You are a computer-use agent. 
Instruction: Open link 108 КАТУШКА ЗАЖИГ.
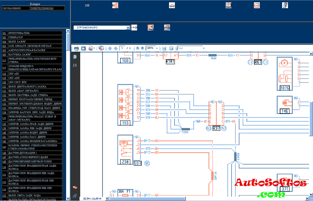point(4,54)
